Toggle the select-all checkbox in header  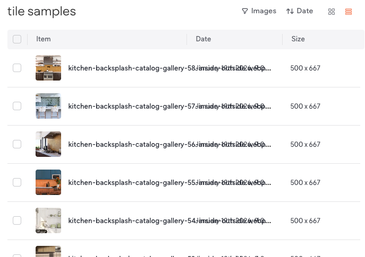coord(17,39)
